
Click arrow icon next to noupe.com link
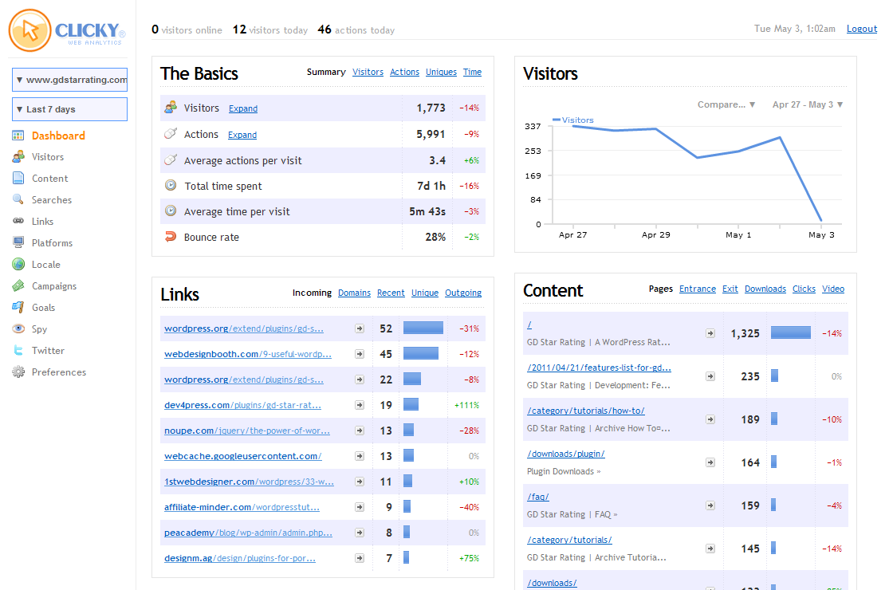click(360, 431)
